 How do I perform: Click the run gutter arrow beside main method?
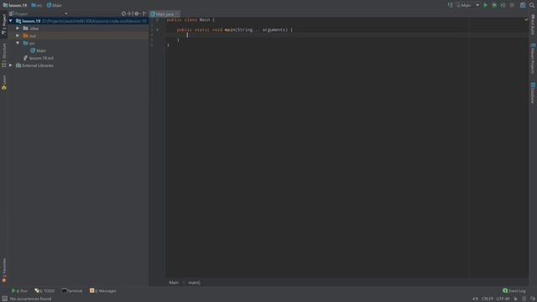158,30
